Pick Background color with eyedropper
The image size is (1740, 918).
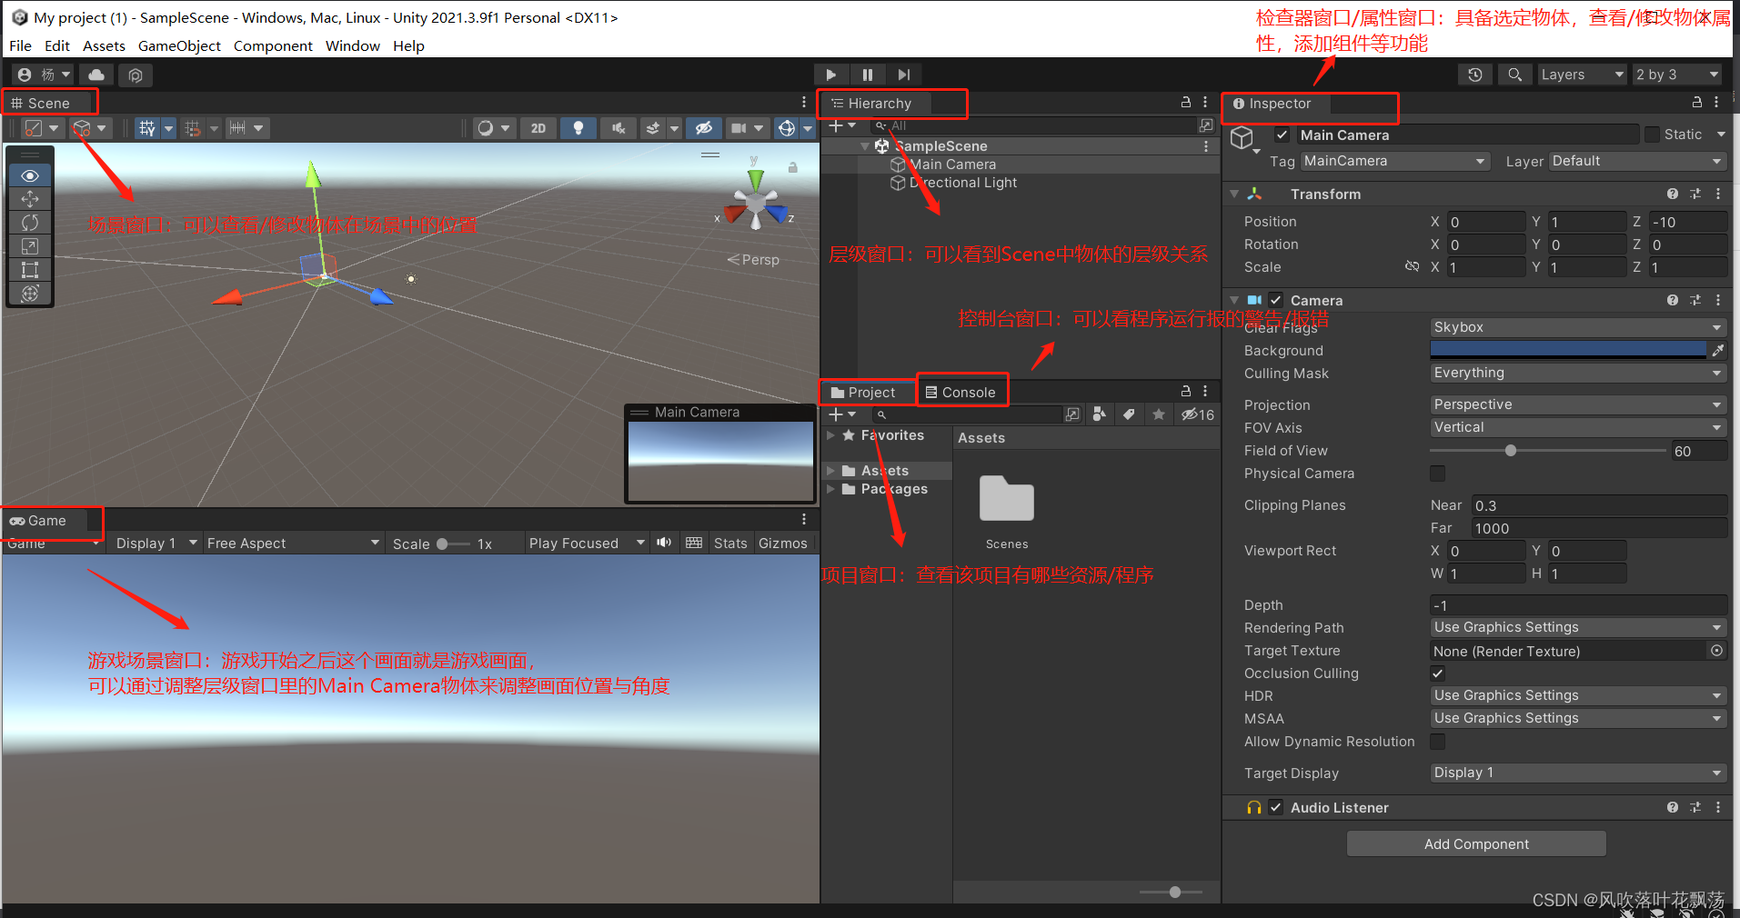[x=1717, y=350]
